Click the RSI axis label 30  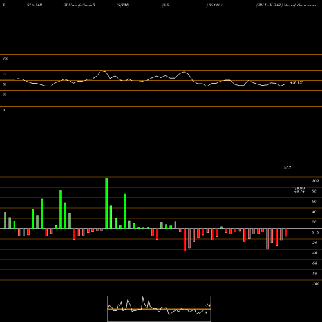(x=5, y=95)
